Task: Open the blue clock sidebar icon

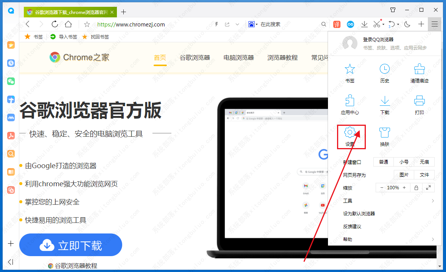Action: point(11,63)
